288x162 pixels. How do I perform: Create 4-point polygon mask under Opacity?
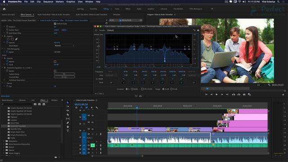(x=12, y=39)
